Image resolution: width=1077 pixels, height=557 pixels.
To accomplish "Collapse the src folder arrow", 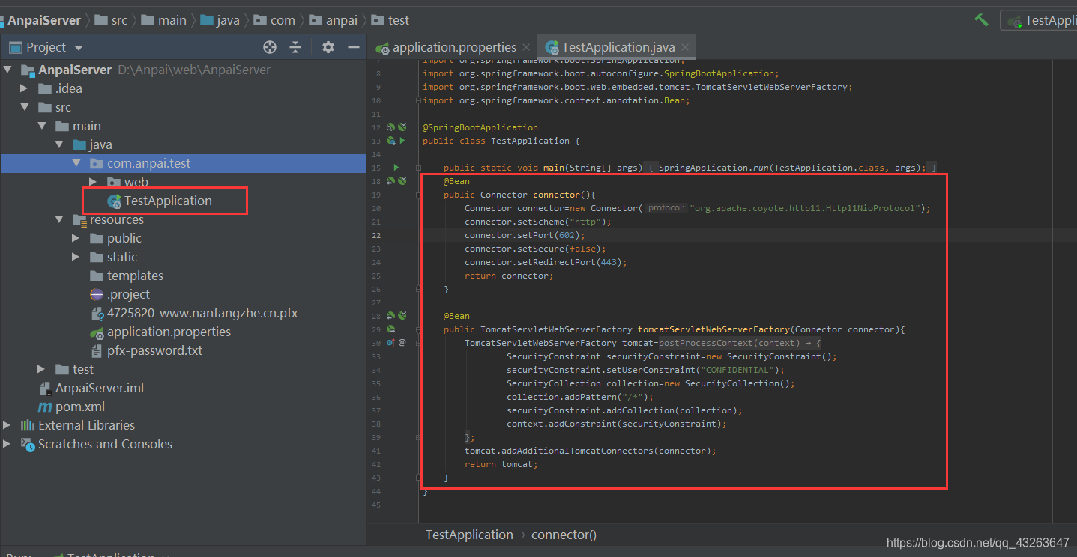I will tap(25, 108).
